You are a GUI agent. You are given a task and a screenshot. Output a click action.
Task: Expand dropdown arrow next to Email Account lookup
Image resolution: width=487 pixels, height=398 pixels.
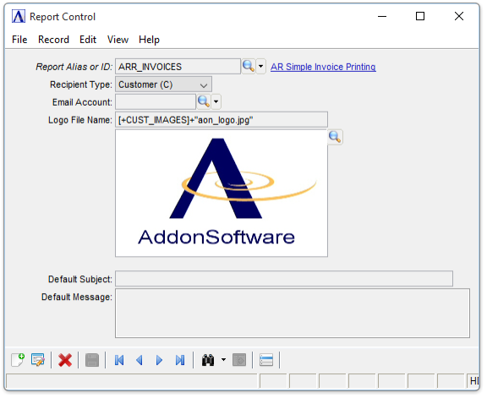point(216,101)
